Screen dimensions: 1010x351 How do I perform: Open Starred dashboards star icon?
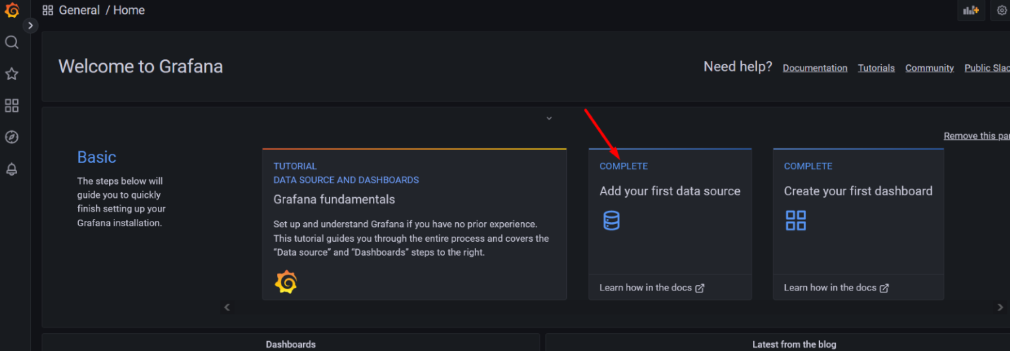pos(12,74)
